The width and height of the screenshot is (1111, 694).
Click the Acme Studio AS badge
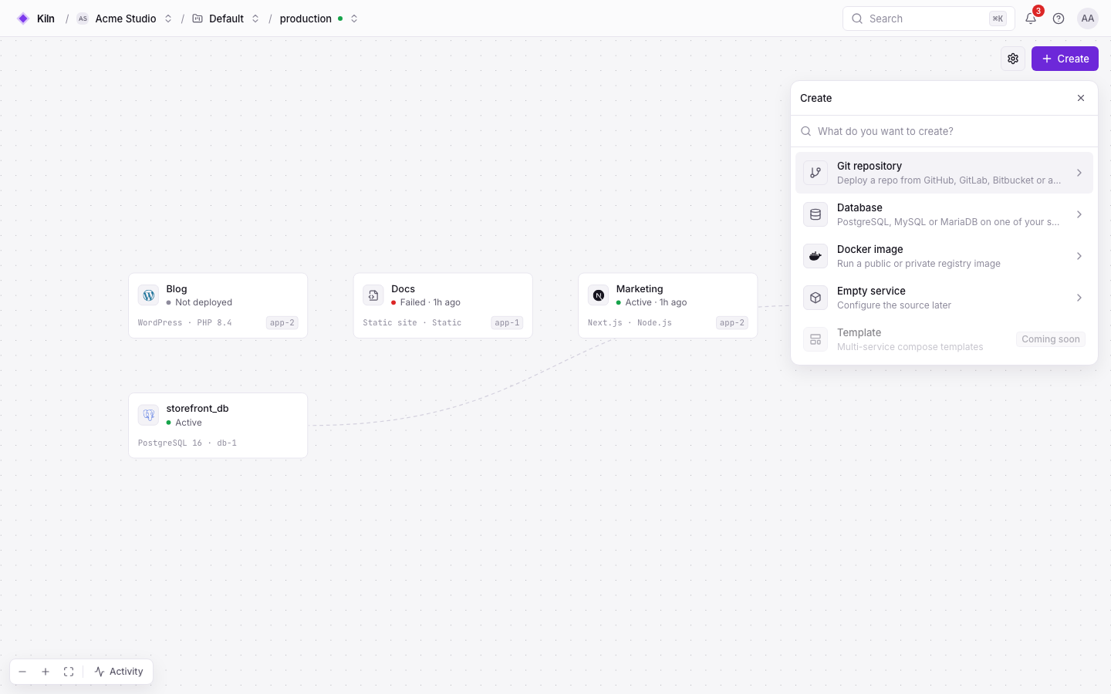point(83,19)
